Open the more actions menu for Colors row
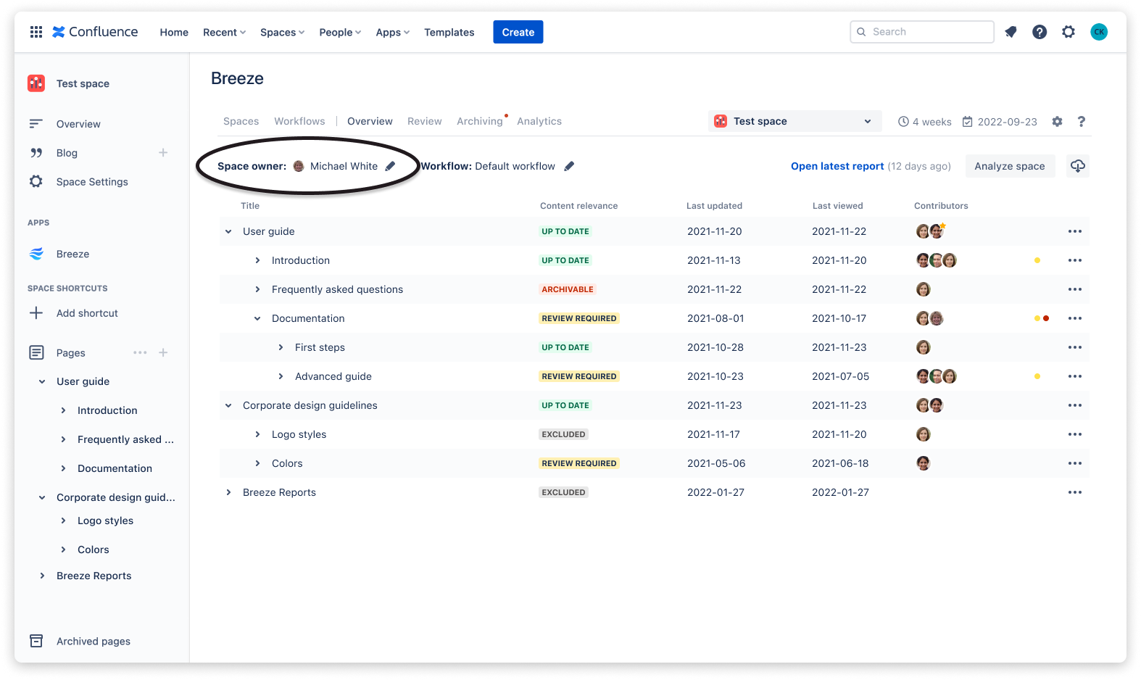 (x=1075, y=463)
